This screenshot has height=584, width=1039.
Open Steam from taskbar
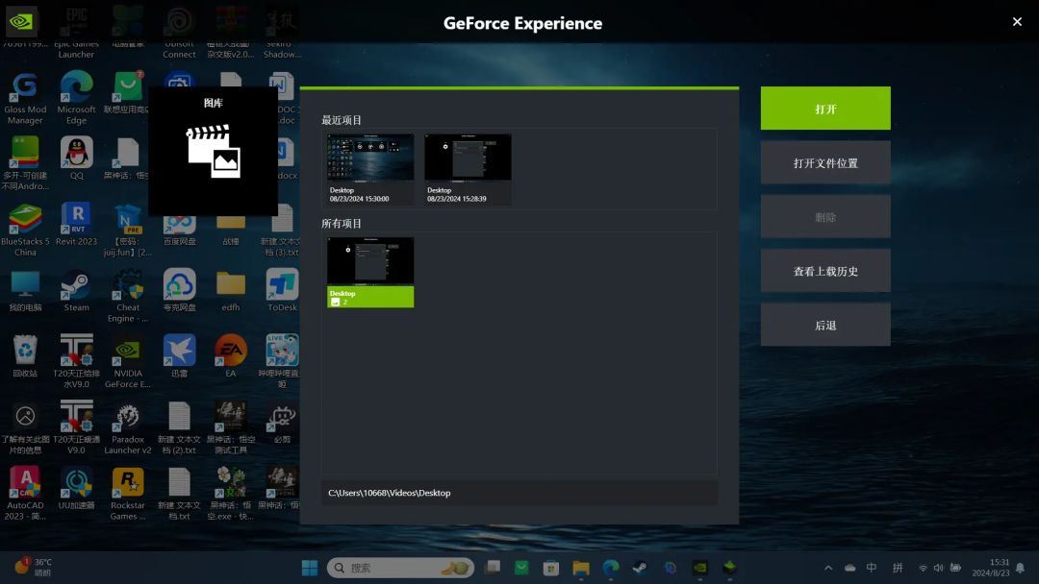coord(640,568)
